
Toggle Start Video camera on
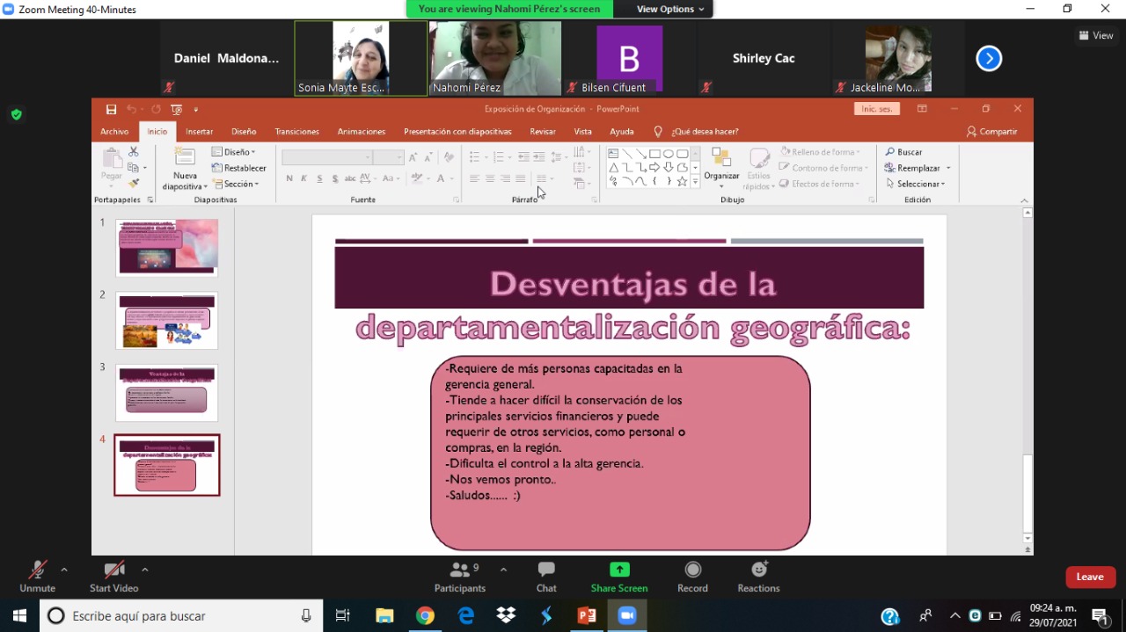[x=113, y=576]
